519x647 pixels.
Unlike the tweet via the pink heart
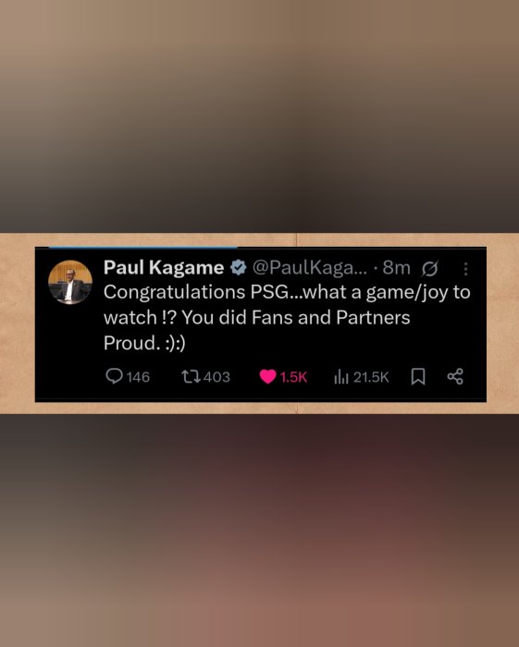click(267, 377)
